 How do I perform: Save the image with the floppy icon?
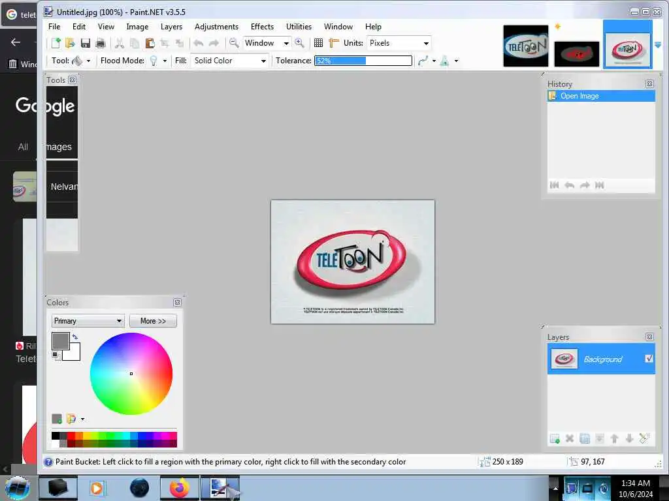click(86, 43)
